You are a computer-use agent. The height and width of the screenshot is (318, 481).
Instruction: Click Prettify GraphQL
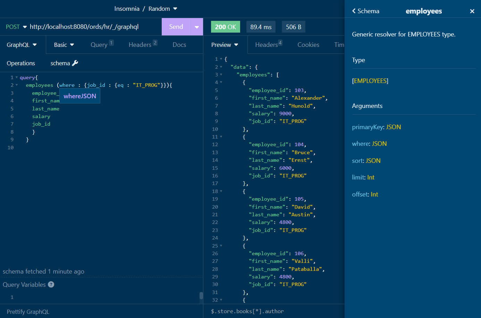[28, 312]
